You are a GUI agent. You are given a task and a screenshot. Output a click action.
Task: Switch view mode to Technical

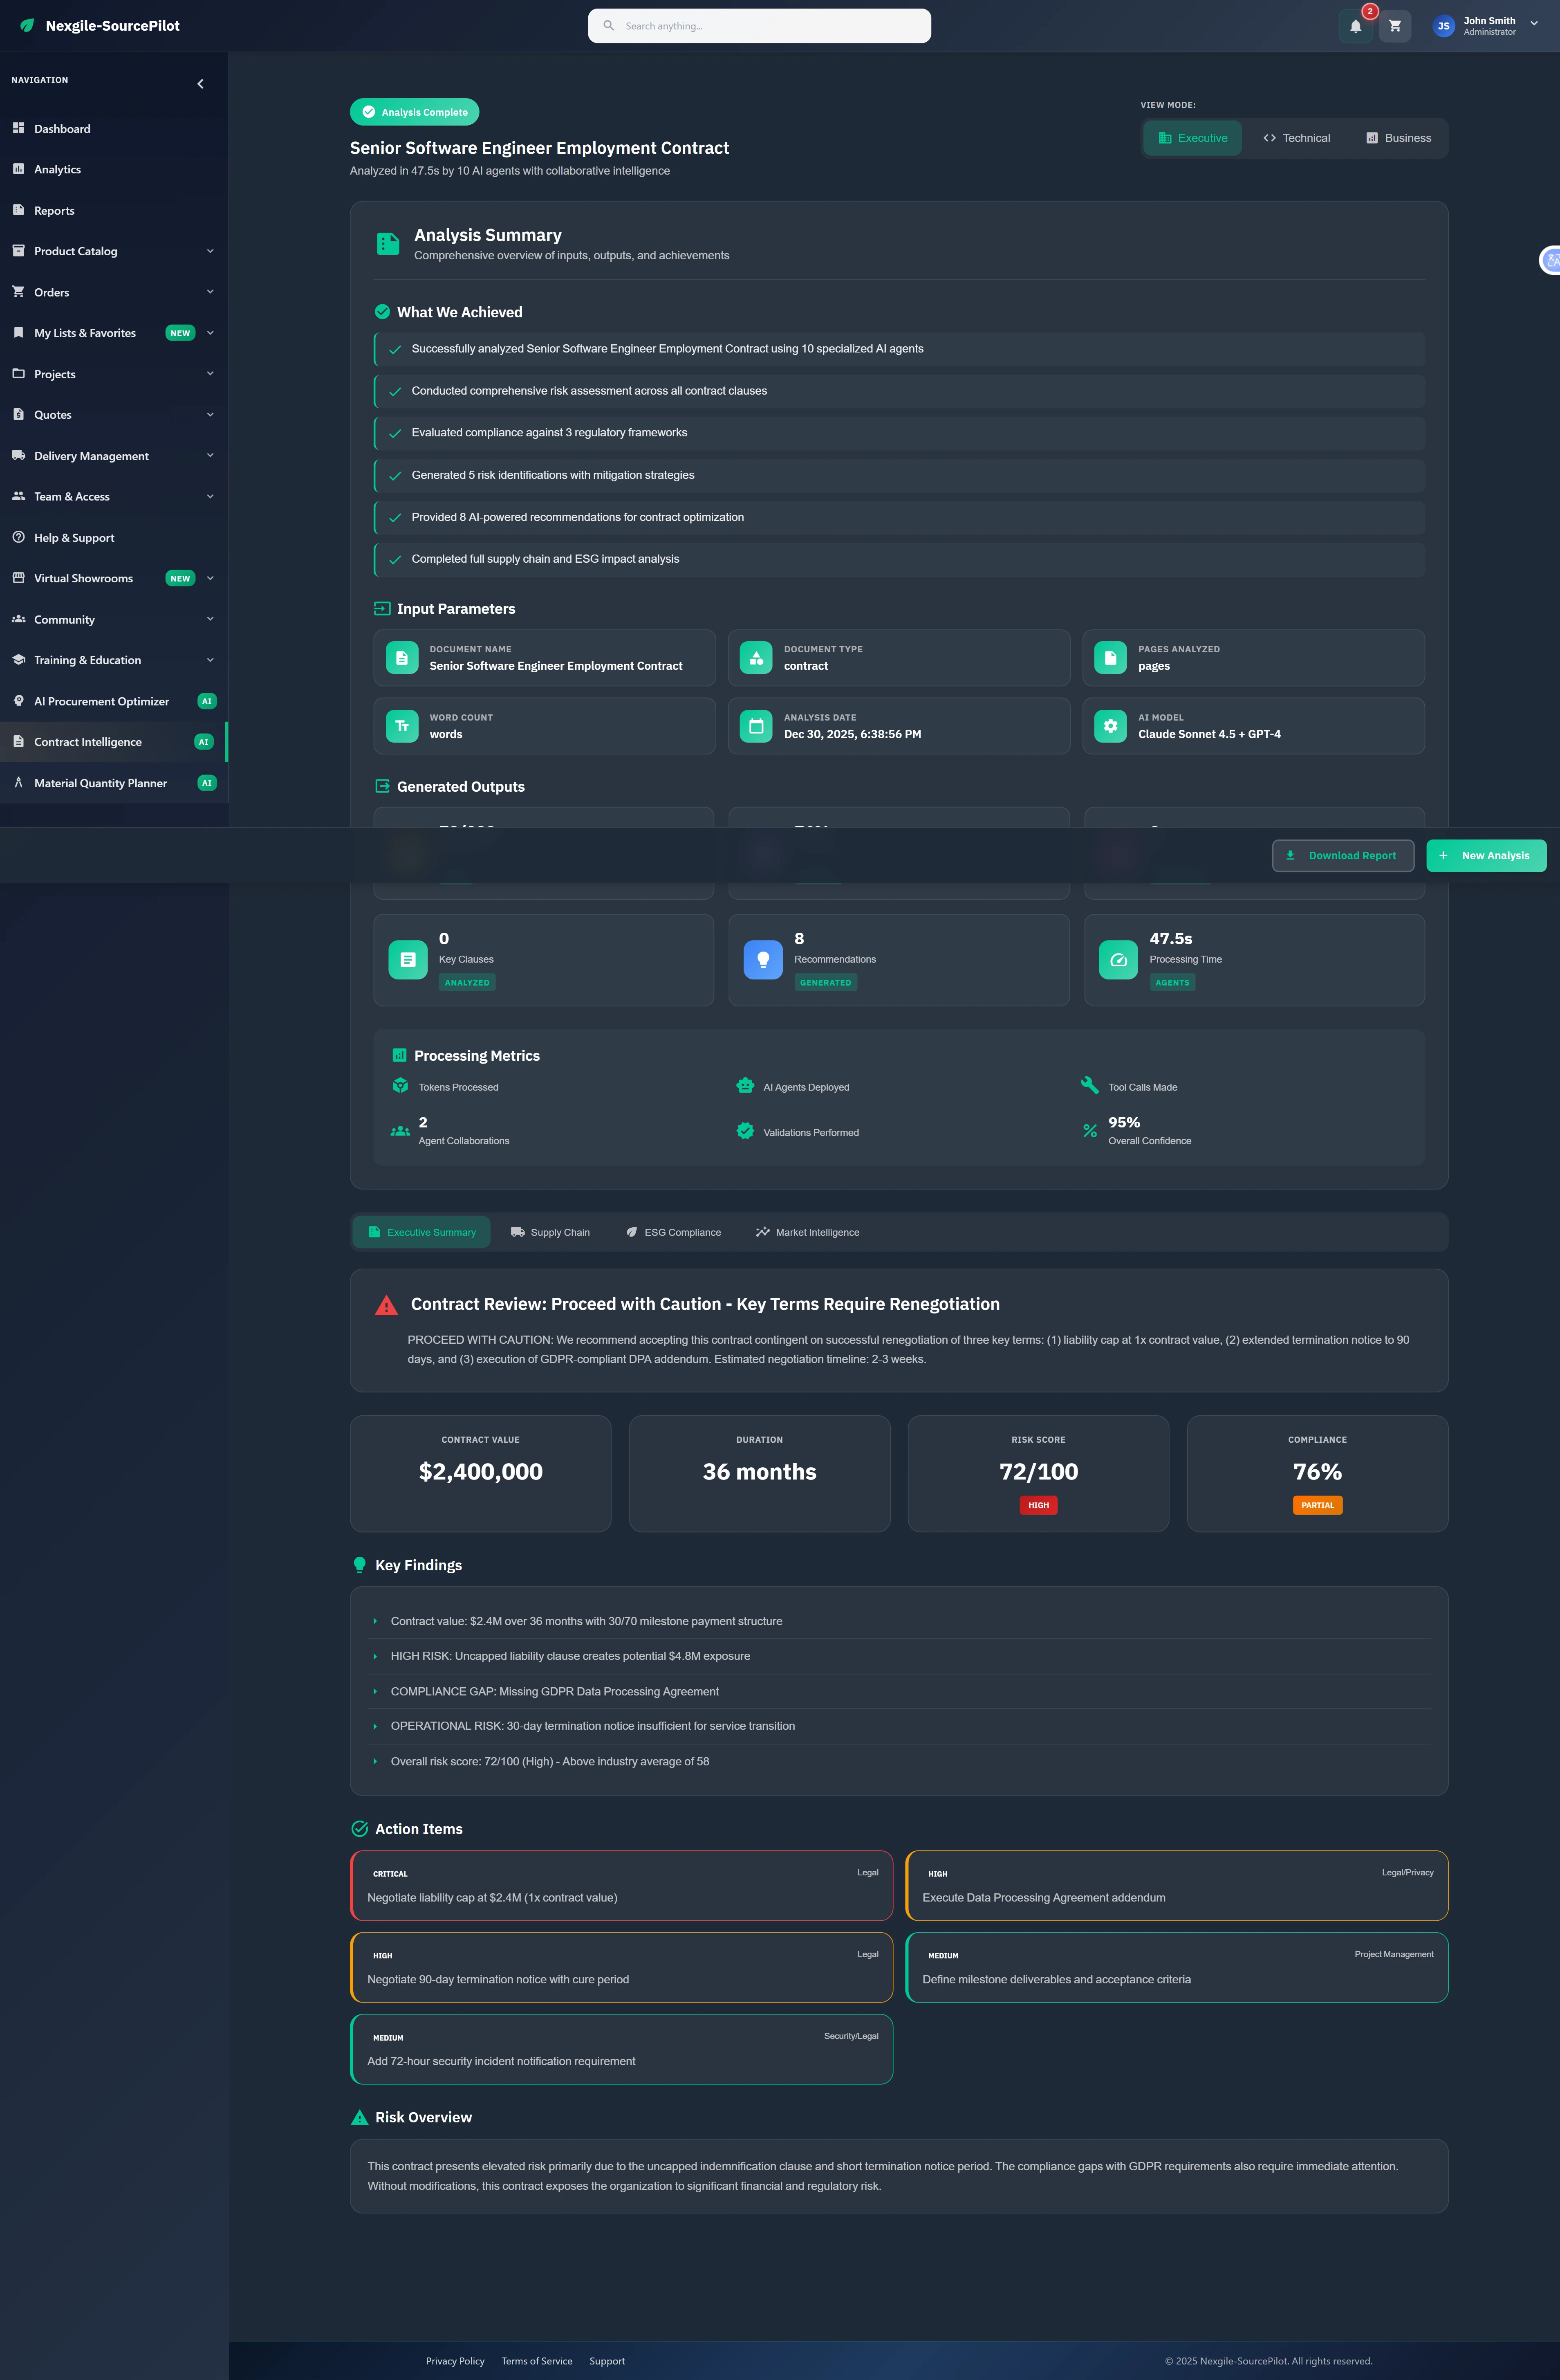(x=1296, y=137)
